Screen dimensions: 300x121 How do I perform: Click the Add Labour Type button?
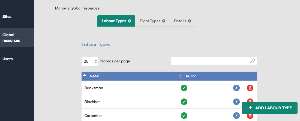pyautogui.click(x=269, y=108)
